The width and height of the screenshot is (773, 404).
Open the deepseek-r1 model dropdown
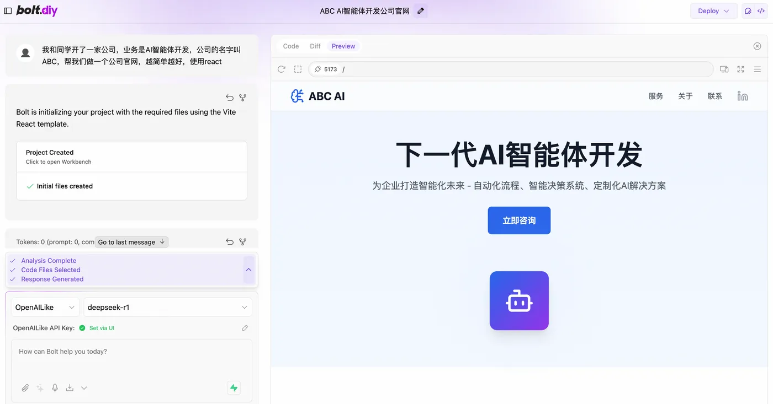click(167, 308)
